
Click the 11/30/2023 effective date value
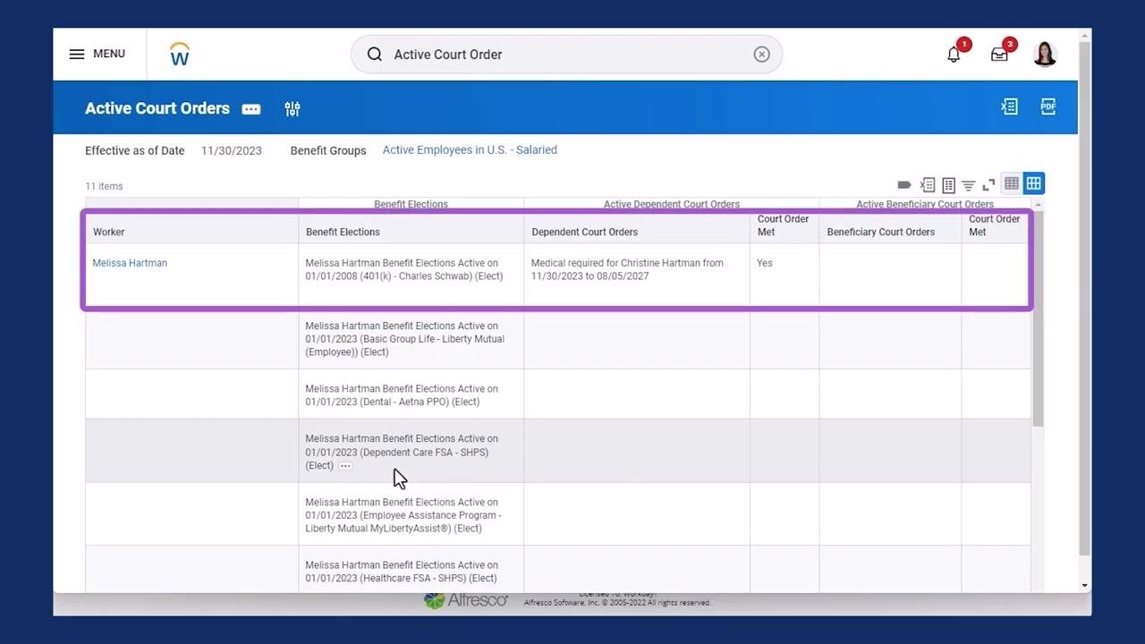[231, 150]
